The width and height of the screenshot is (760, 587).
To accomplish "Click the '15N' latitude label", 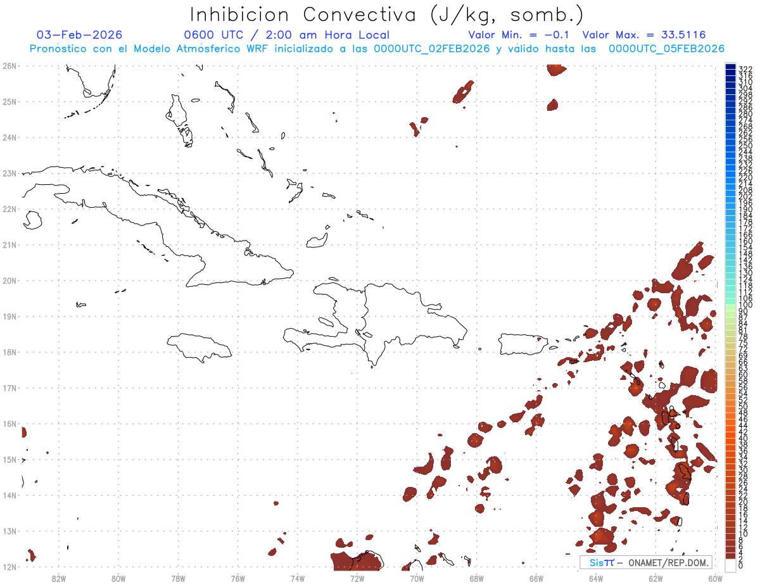I will click(x=9, y=459).
